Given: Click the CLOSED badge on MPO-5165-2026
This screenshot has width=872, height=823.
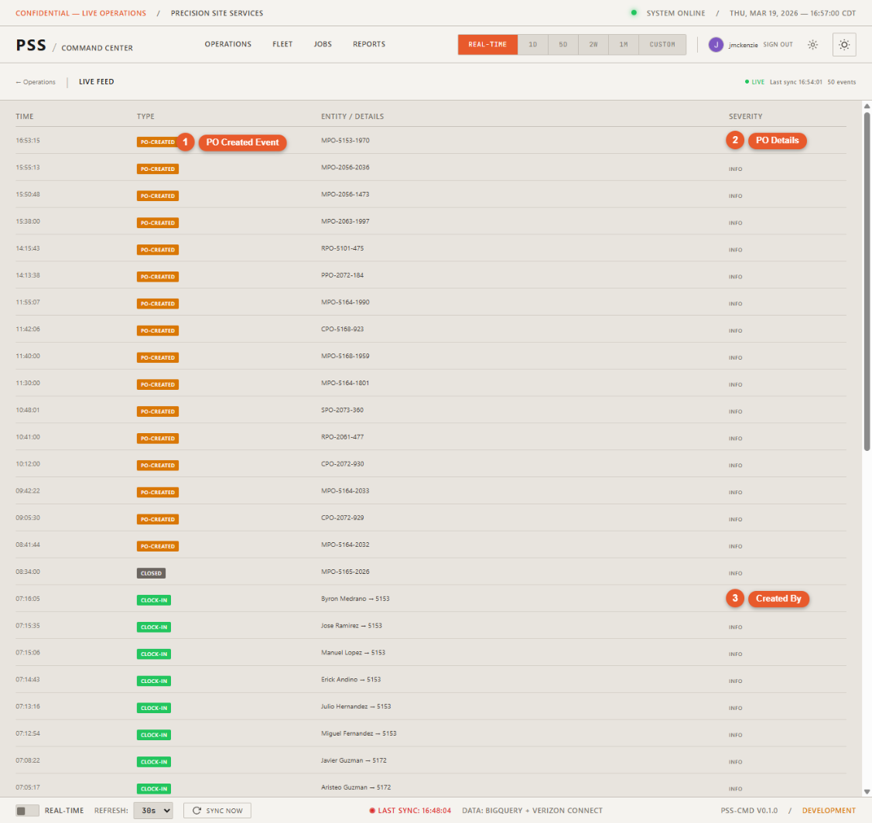Looking at the screenshot, I should [x=151, y=572].
